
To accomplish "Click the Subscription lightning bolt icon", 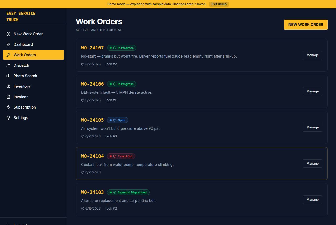I will (x=8, y=107).
